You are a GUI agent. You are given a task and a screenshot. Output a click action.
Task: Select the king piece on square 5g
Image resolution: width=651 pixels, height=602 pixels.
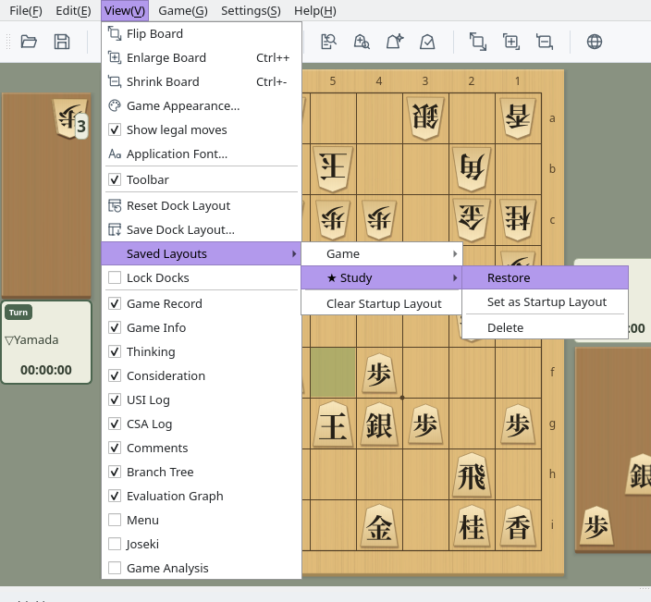click(333, 424)
